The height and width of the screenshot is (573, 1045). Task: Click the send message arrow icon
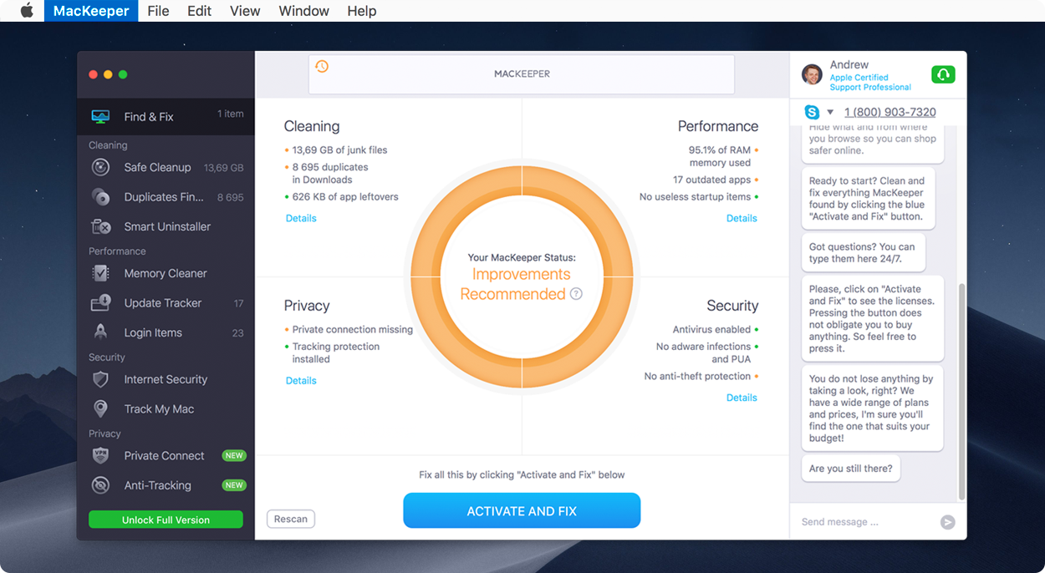coord(947,522)
